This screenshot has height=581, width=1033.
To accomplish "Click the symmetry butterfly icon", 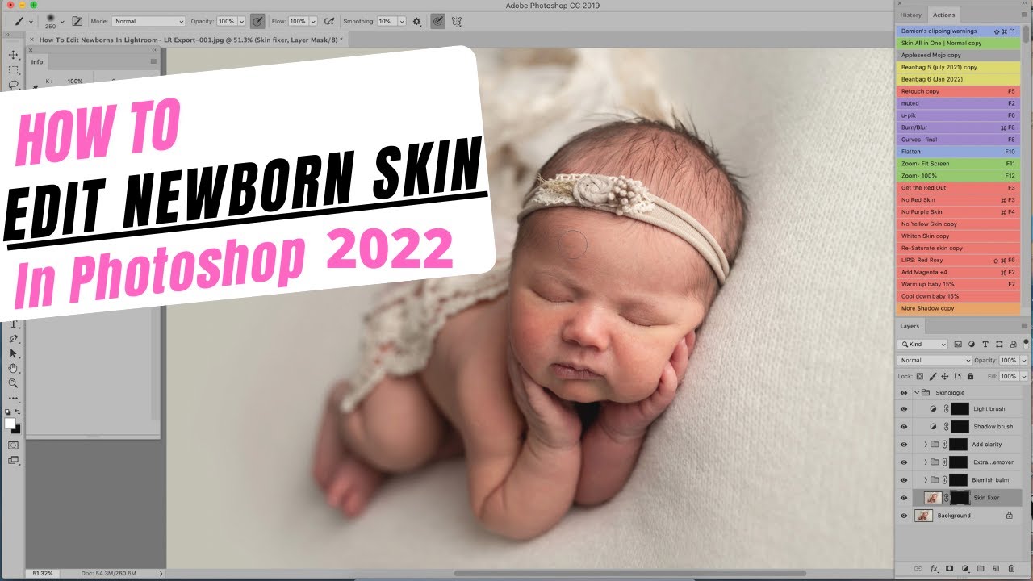I will (456, 21).
